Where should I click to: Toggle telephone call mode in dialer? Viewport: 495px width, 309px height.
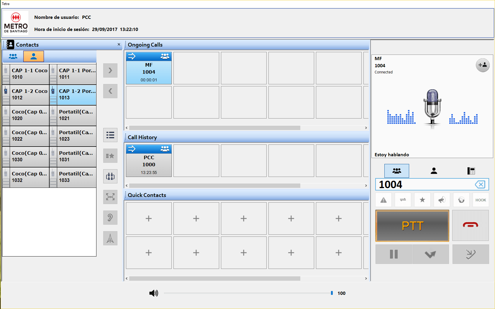(x=471, y=171)
